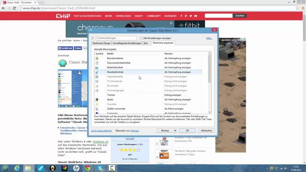The width and height of the screenshot is (306, 172).
Task: Open Windows 10 link in article
Action: click(100, 141)
